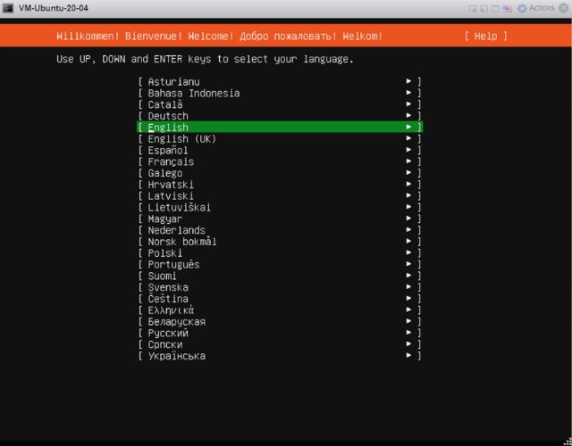Viewport: 572px width, 446px height.
Task: Choose Bahasa Indonesia as the language
Action: (x=280, y=93)
